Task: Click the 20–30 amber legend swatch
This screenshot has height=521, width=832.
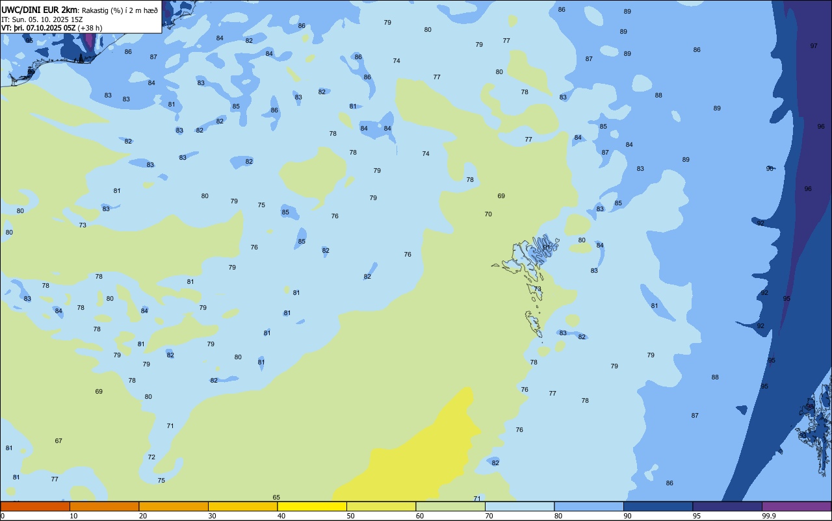Action: (174, 506)
